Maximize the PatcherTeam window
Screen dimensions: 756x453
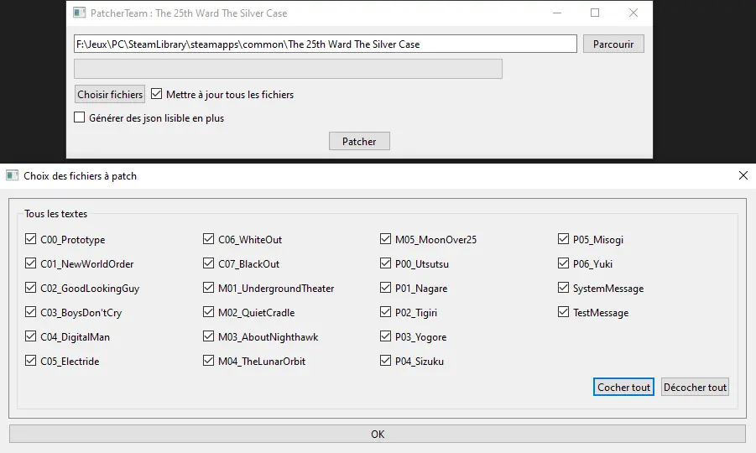point(595,13)
